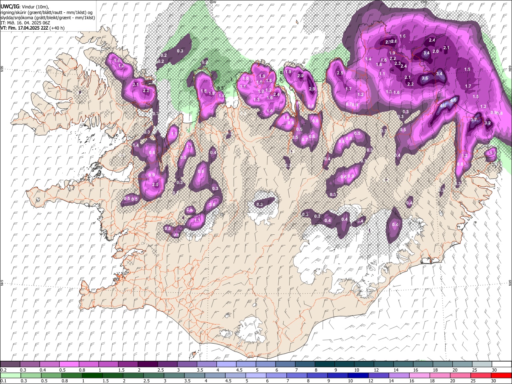Viewport: 512px width, 384px height.
Task: Click the top-row legend swatch labeled 1.5
Action: 128,364
